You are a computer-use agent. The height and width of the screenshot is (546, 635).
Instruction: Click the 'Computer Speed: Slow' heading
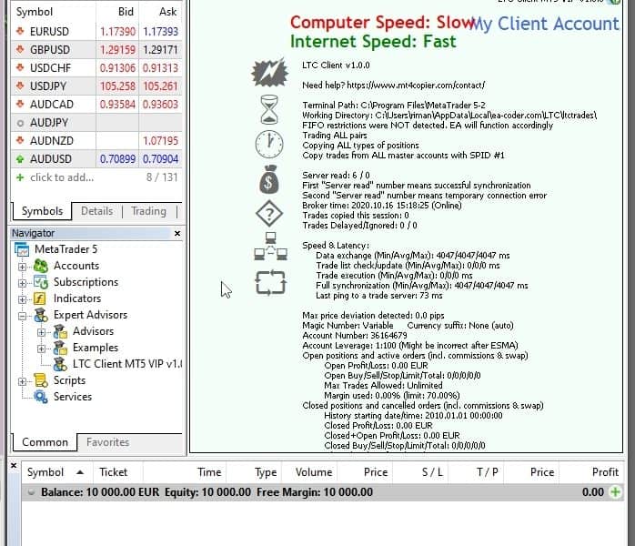383,23
